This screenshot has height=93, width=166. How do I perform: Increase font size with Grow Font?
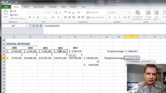56,13
